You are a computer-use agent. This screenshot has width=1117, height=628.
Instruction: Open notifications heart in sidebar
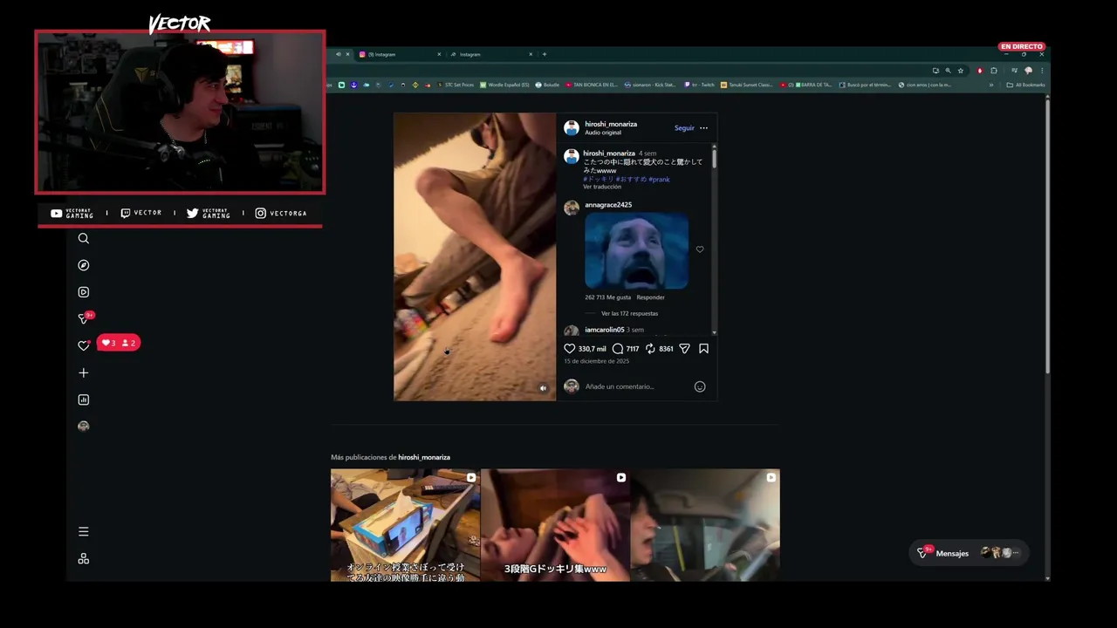(x=84, y=345)
